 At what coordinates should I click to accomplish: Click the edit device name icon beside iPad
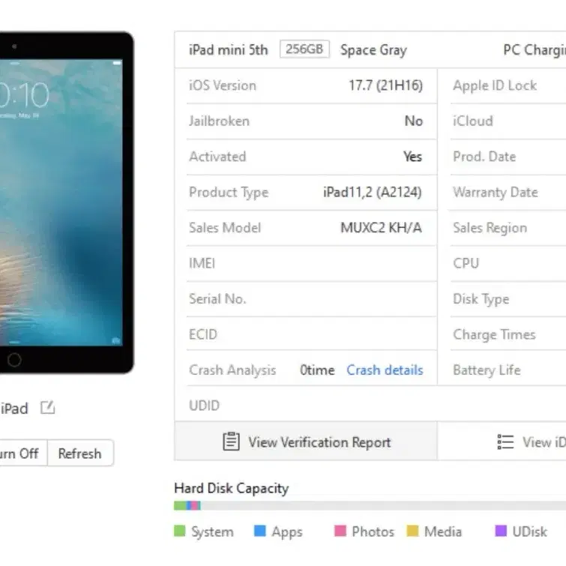click(x=47, y=408)
